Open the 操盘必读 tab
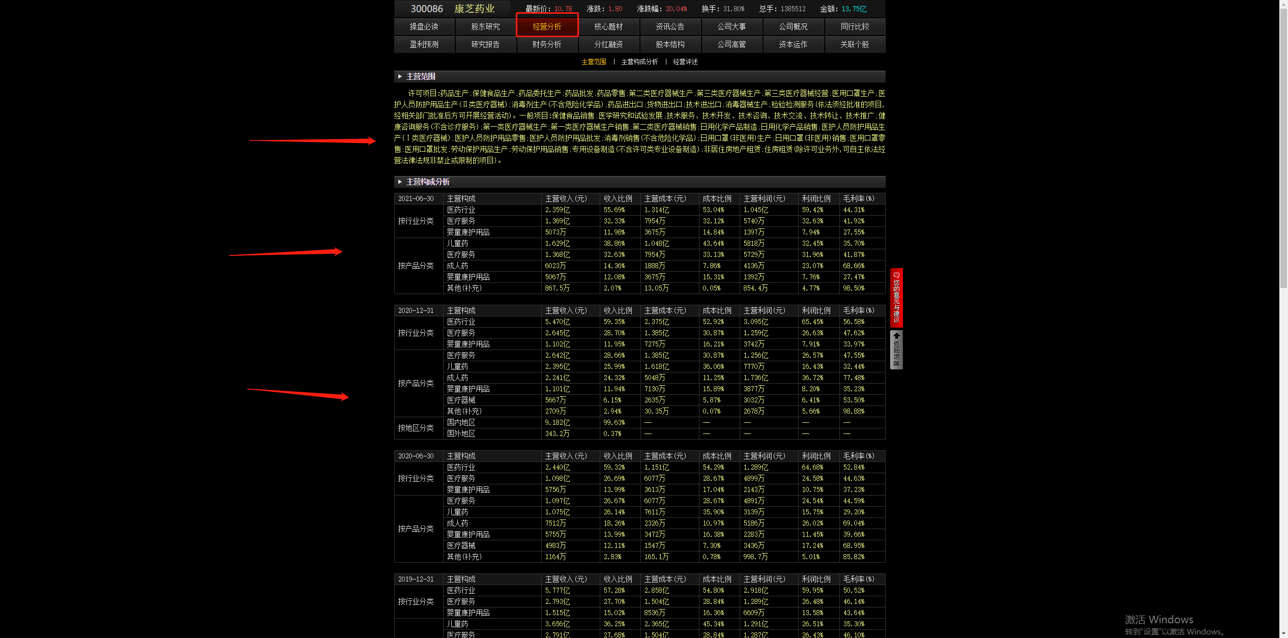Screen dimensions: 1288x638 [424, 26]
